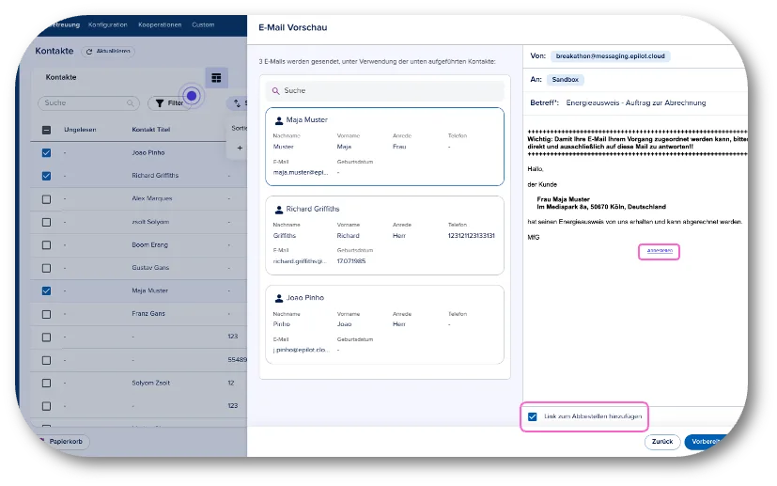Click the Ungelesen column header
Screen dimensions: 777x486
[x=80, y=130]
